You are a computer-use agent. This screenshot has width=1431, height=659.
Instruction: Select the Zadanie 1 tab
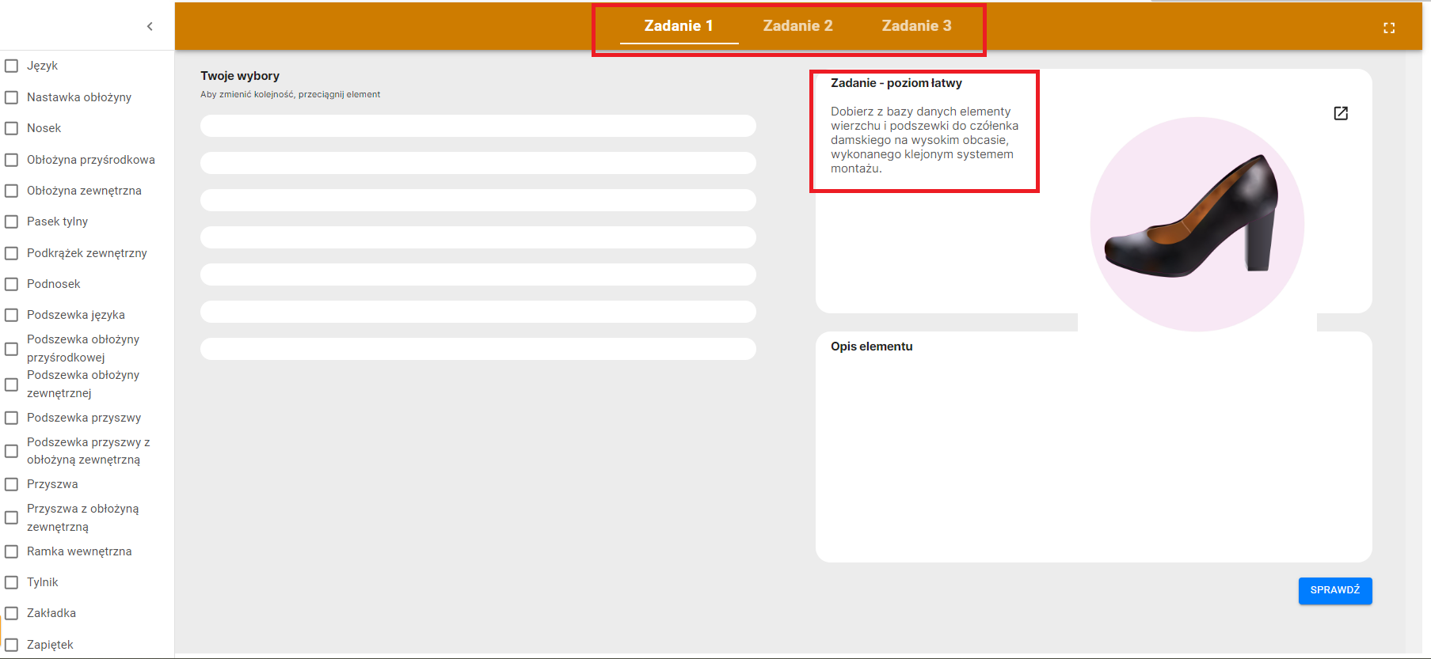pyautogui.click(x=678, y=26)
